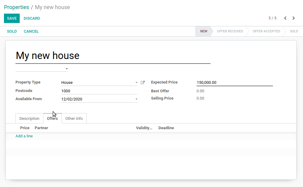This screenshot has width=303, height=187.
Task: Go to next record with right arrow
Action: tap(294, 18)
